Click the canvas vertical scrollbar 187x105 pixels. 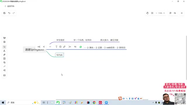(x=186, y=58)
